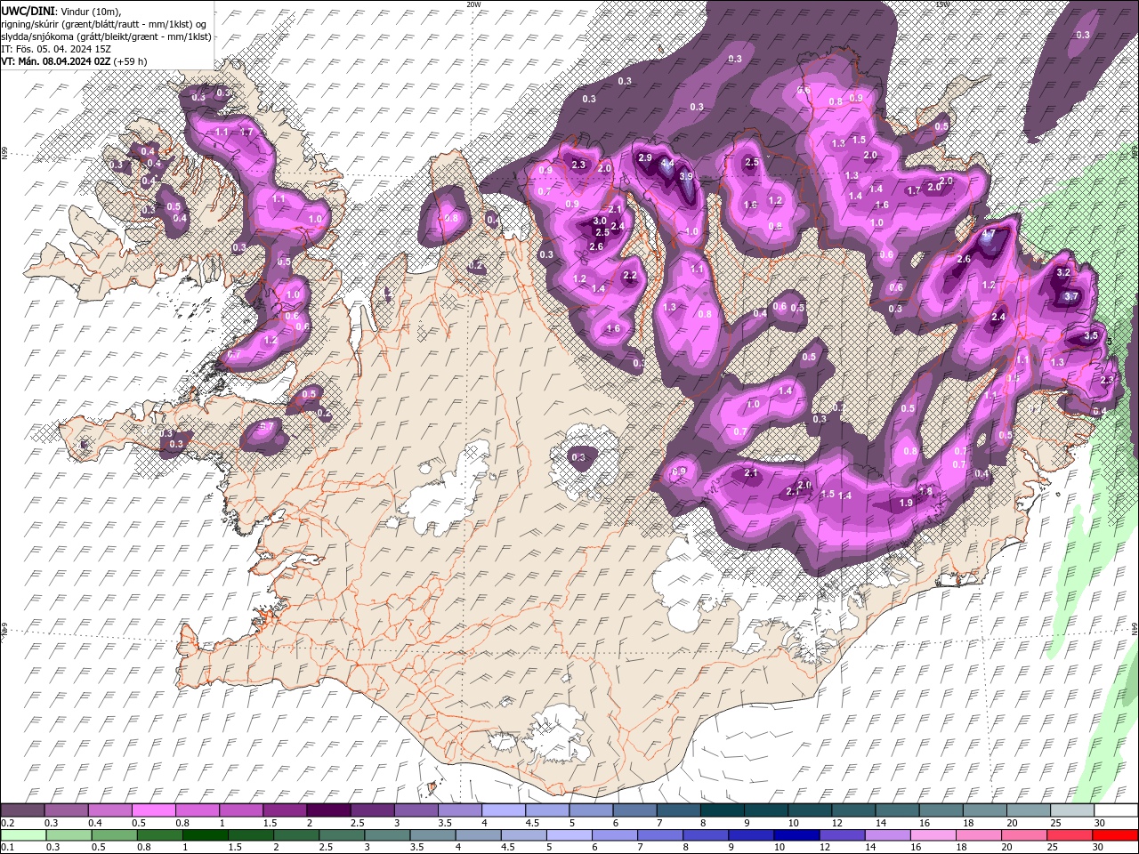Pick the white 30 mm snow scale swatch
Screen dimensions: 1139x854
pyautogui.click(x=1116, y=810)
